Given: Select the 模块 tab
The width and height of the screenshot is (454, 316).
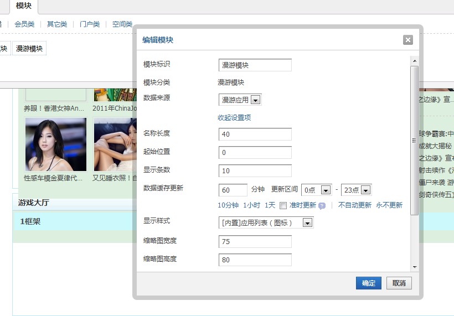Looking at the screenshot, I should point(24,6).
